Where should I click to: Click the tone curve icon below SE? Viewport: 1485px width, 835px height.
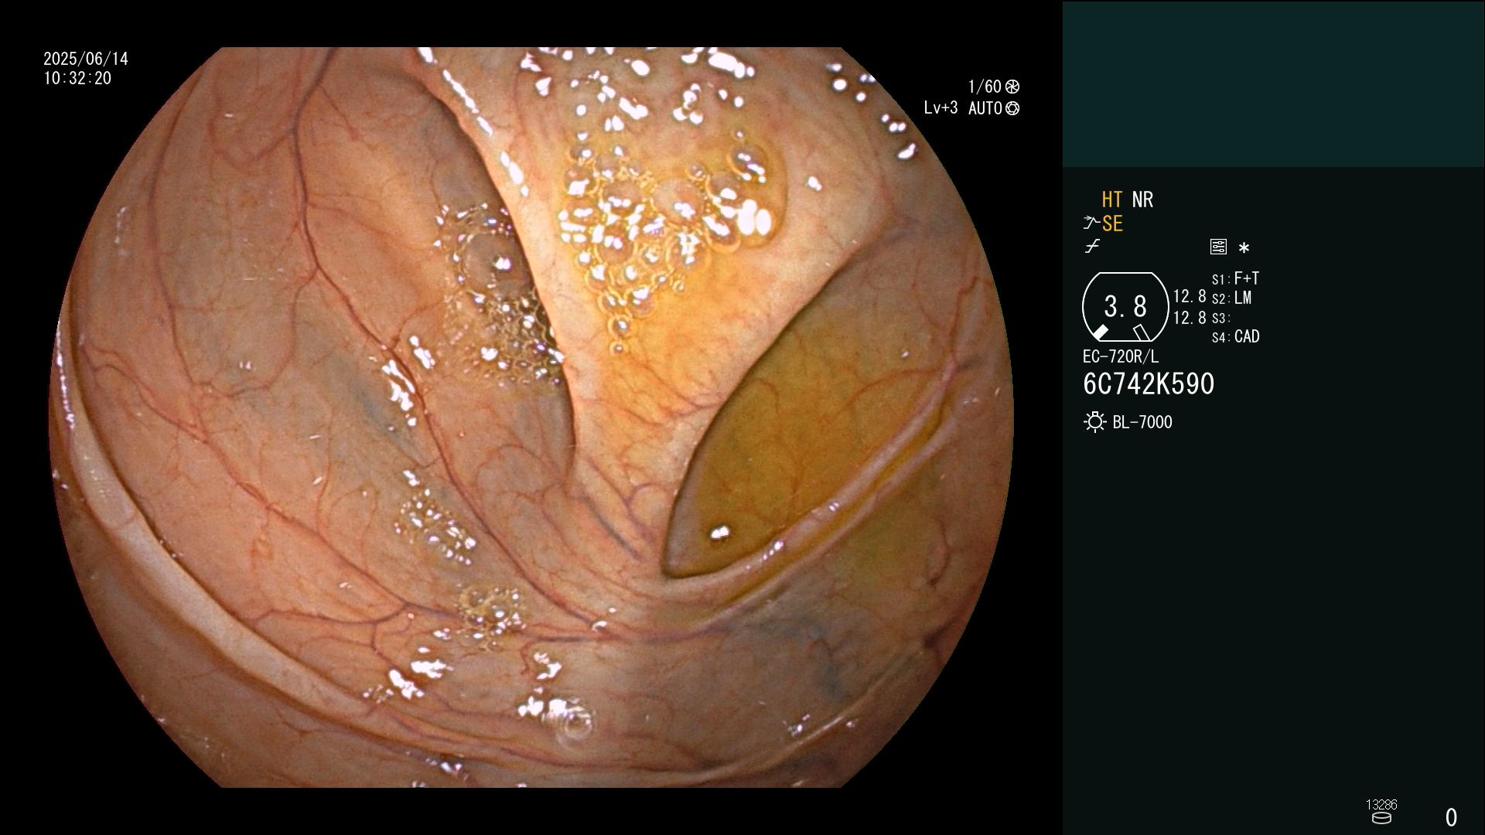(1092, 247)
